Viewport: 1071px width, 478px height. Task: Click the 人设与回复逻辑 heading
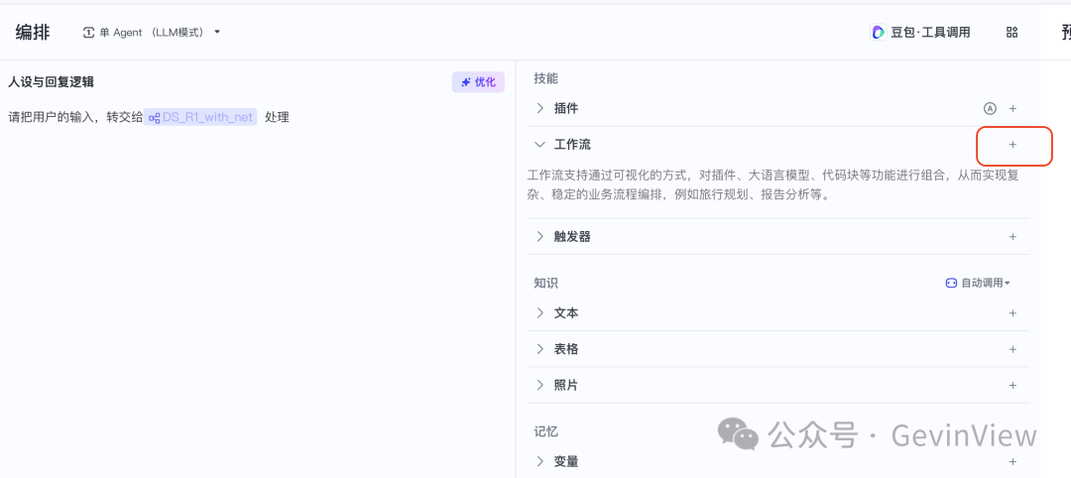pyautogui.click(x=51, y=82)
